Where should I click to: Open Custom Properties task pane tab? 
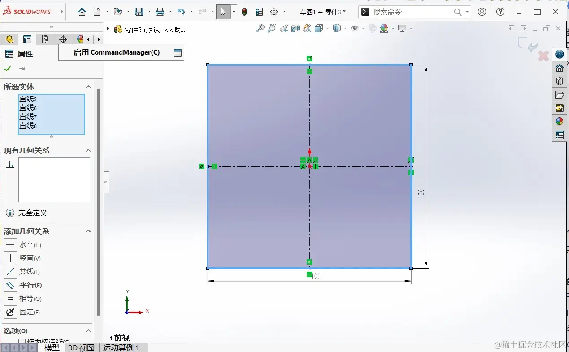[x=559, y=135]
